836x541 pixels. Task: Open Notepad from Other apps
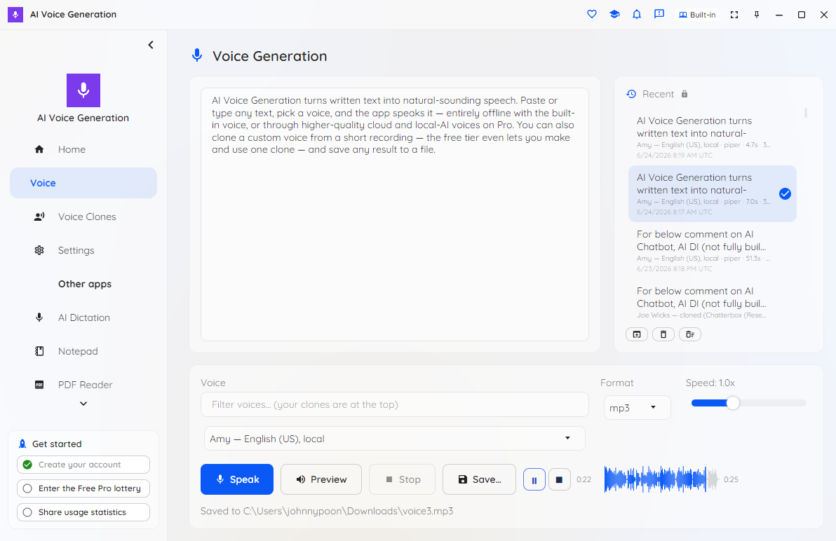(83, 351)
